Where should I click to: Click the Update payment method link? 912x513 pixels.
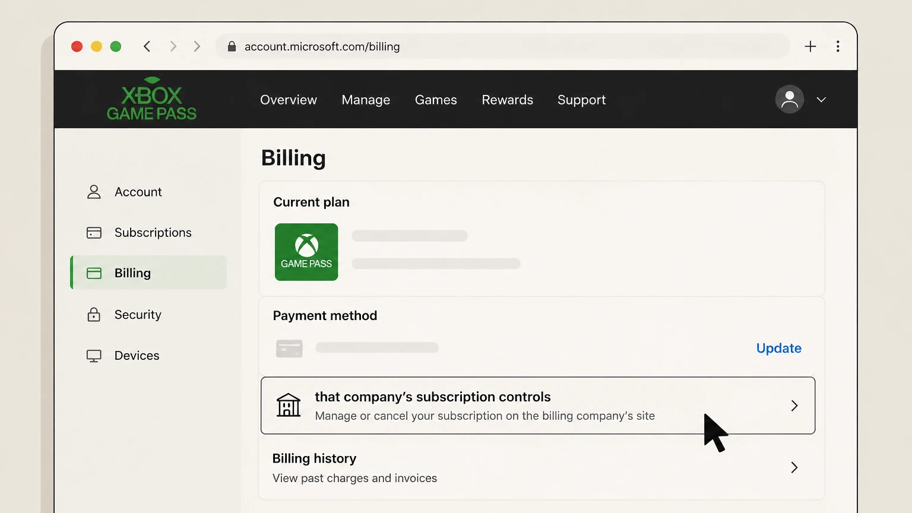[x=778, y=349]
